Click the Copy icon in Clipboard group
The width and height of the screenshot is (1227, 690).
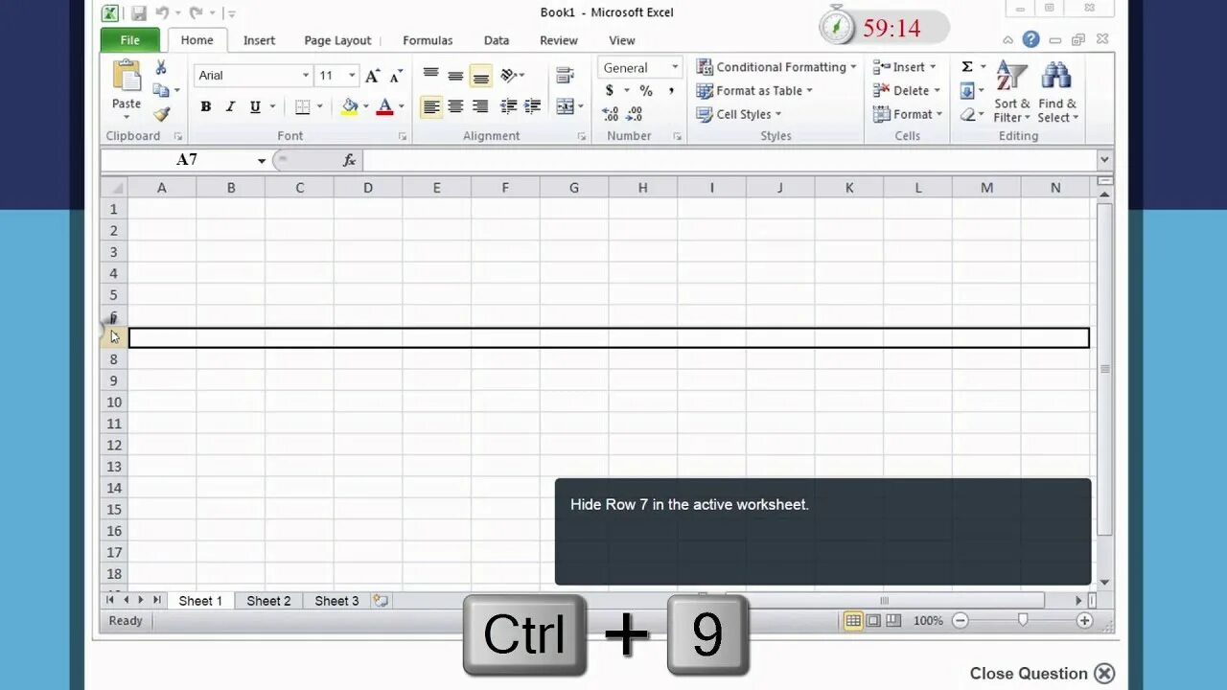pyautogui.click(x=161, y=90)
